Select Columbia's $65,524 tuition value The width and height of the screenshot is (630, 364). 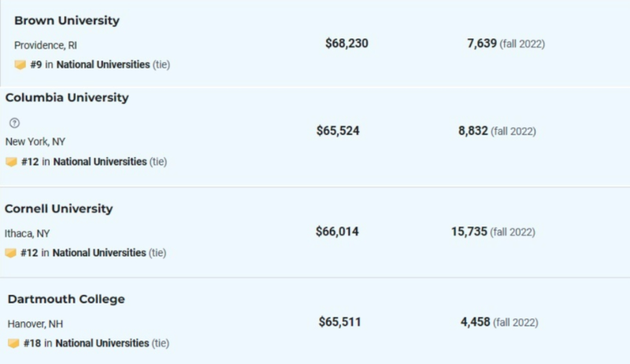[338, 131]
